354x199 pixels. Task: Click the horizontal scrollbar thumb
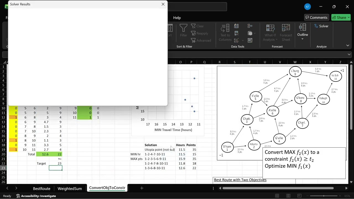coord(278,188)
